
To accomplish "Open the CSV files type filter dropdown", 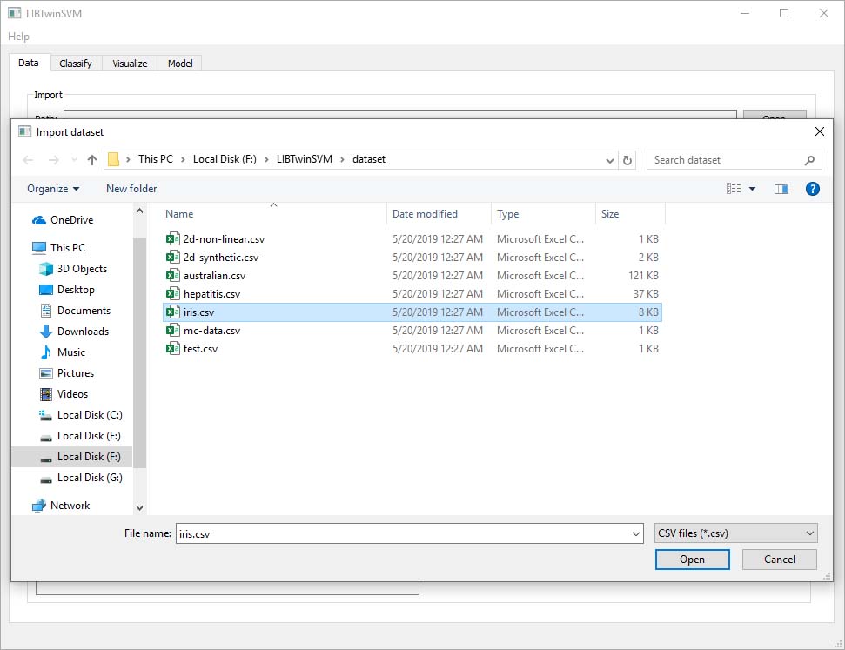I will tap(735, 533).
